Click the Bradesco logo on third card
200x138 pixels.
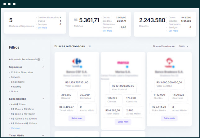coord(169,62)
